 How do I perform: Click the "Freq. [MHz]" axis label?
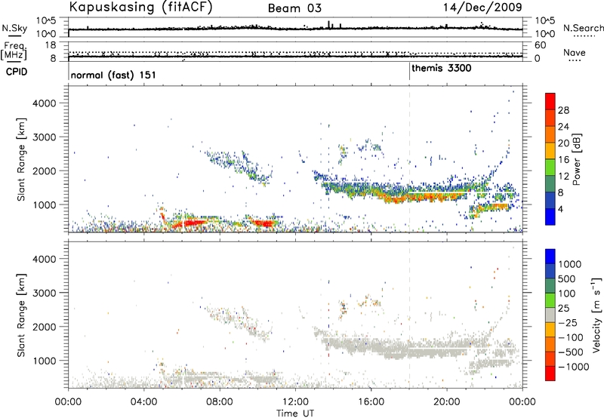point(14,51)
